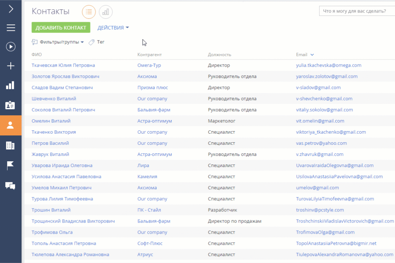Viewport: 395px width, 263px height.
Task: Open contact Умелов Михаил Петрович
Action: coord(61,187)
